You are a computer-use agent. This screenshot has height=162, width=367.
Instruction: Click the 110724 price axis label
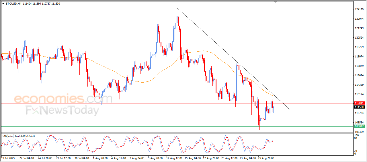(x=359, y=113)
